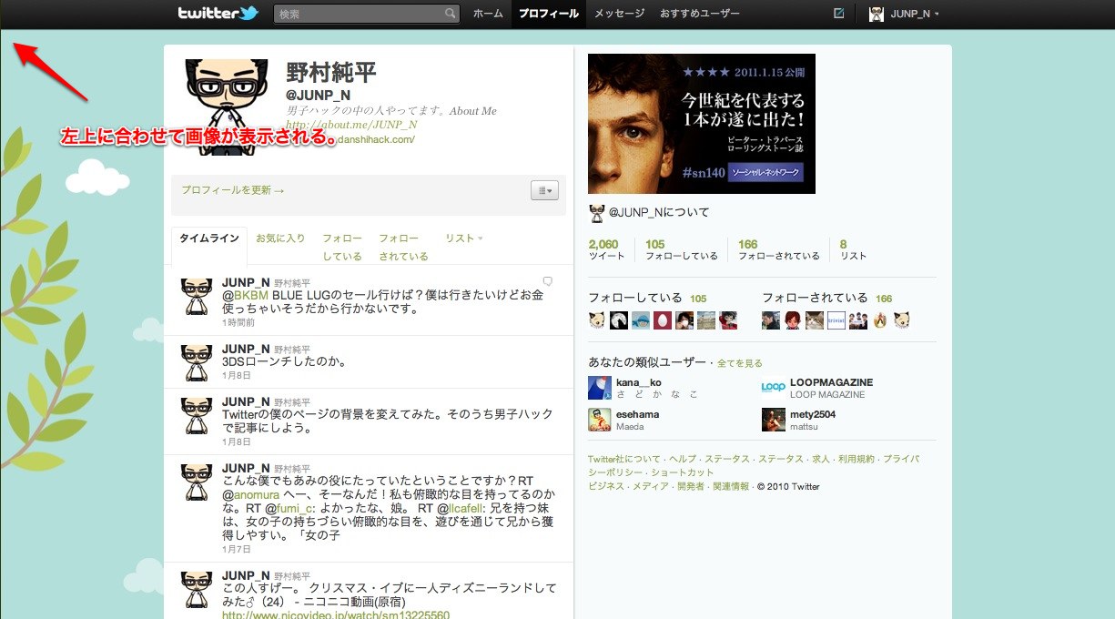Click mety2504's profile picture

773,420
